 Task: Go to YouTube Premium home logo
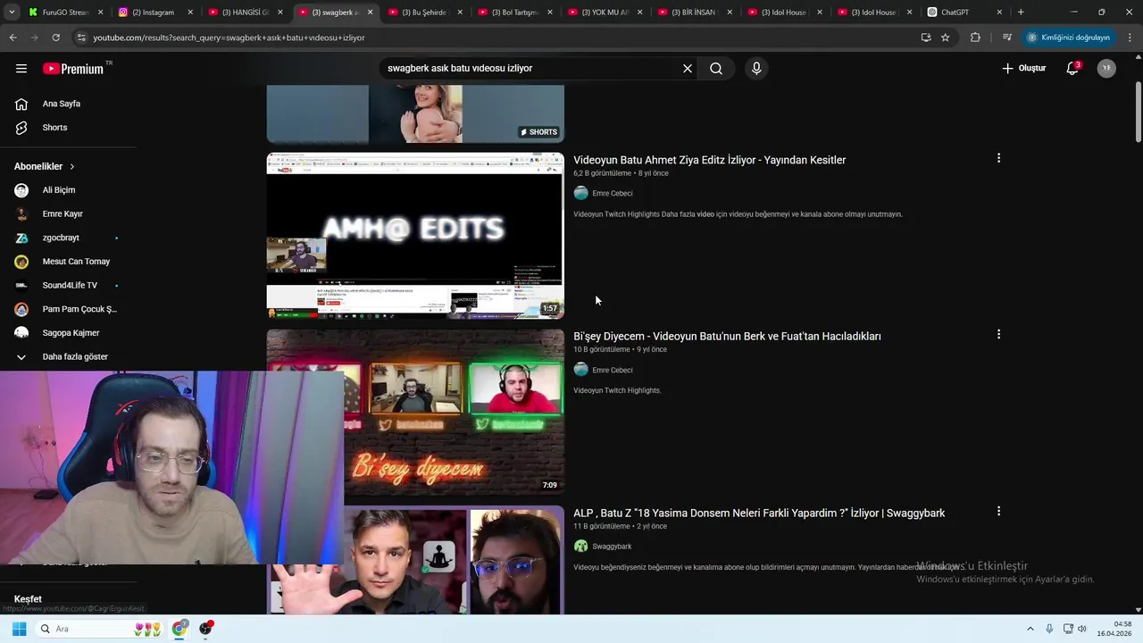coord(73,69)
